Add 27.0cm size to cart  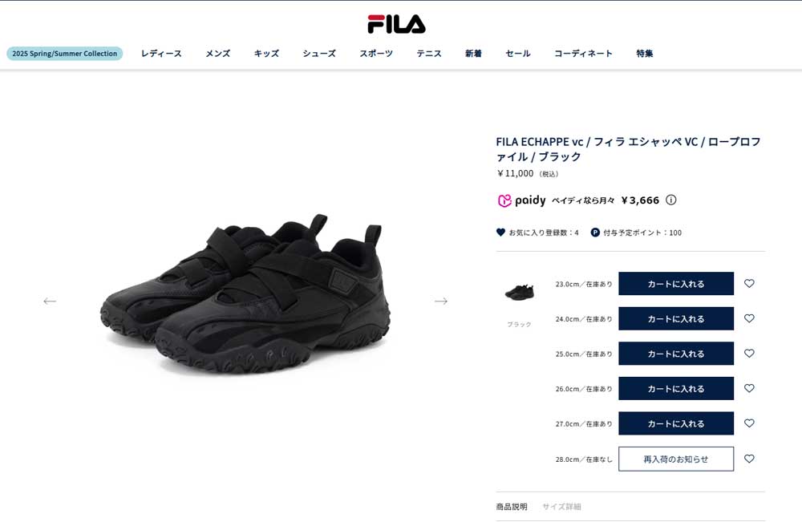coord(675,423)
